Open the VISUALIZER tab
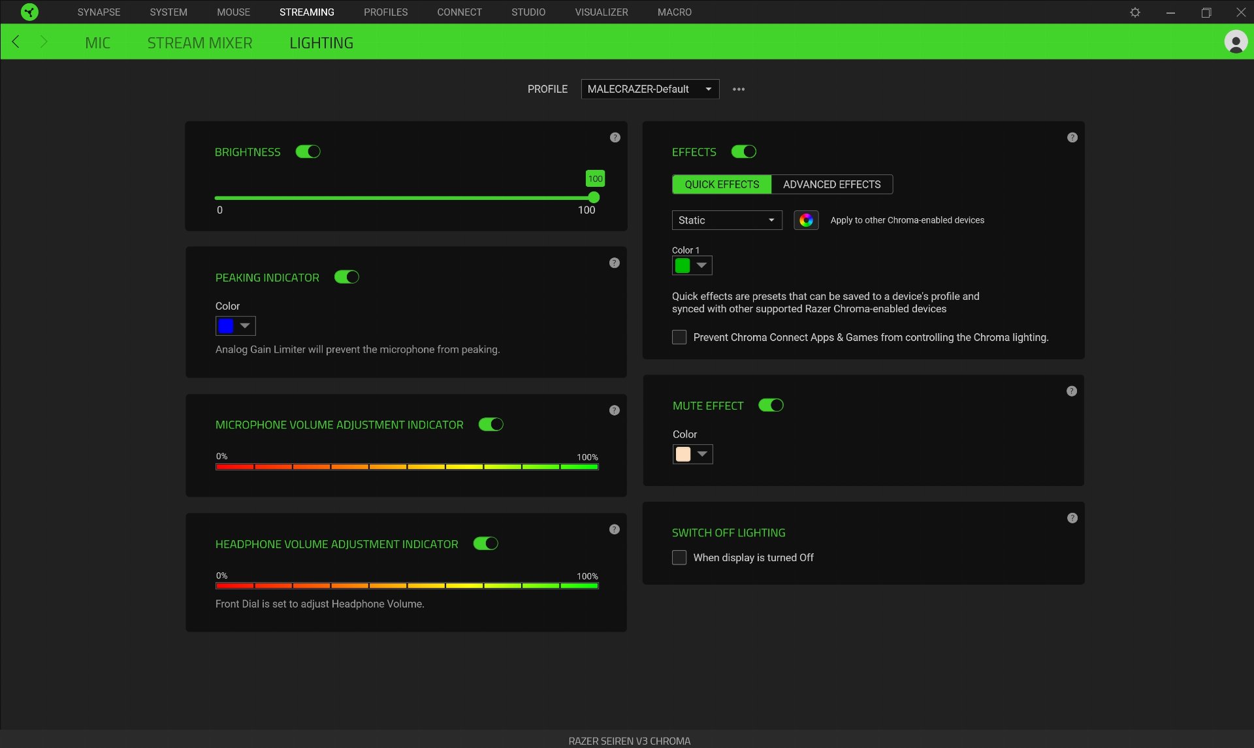 pos(602,12)
